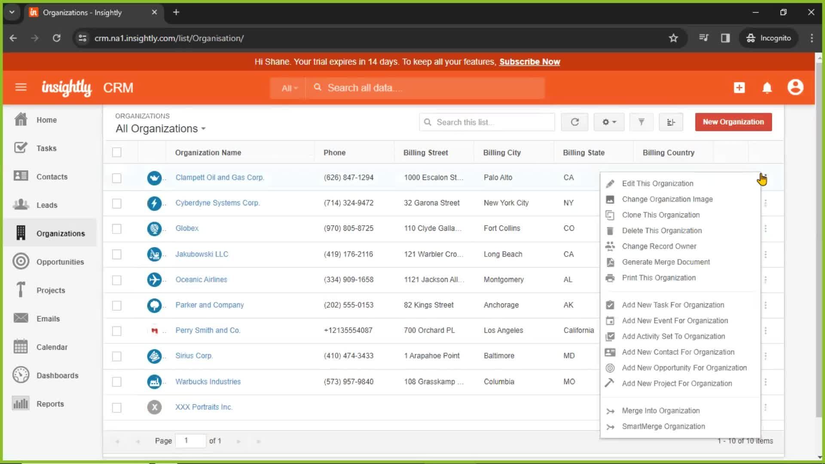This screenshot has height=464, width=825.
Task: Sort by the Organization Name column header
Action: click(x=208, y=153)
